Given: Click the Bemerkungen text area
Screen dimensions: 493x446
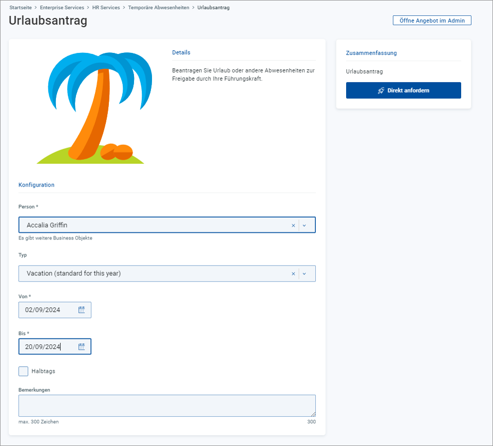Looking at the screenshot, I should point(167,406).
